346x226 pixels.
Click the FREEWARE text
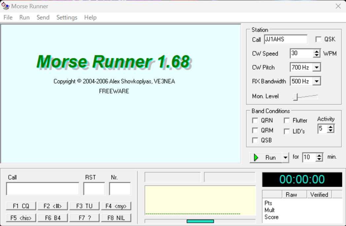point(114,91)
